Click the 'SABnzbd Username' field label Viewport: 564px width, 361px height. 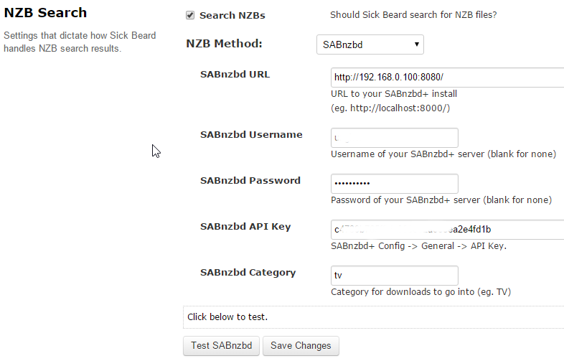[x=251, y=134]
